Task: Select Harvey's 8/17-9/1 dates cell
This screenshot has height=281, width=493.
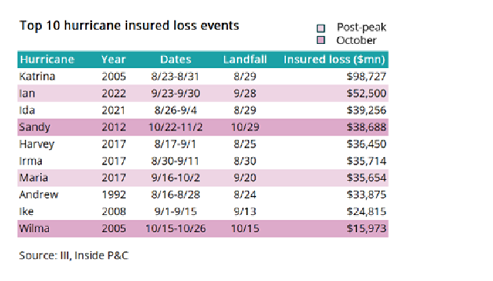Action: pyautogui.click(x=175, y=144)
